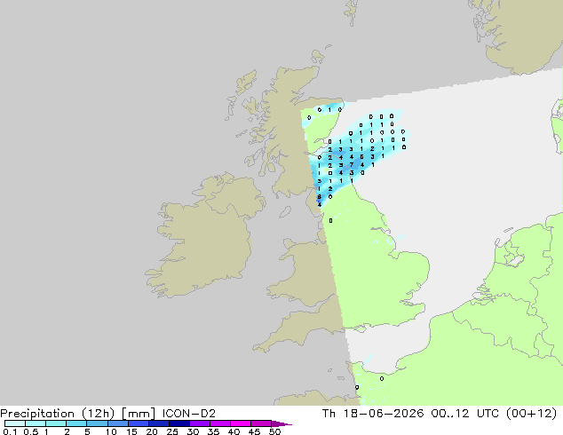Image resolution: width=563 pixels, height=435 pixels.
Task: Click the '10' legend scale label
Action: click(x=111, y=431)
